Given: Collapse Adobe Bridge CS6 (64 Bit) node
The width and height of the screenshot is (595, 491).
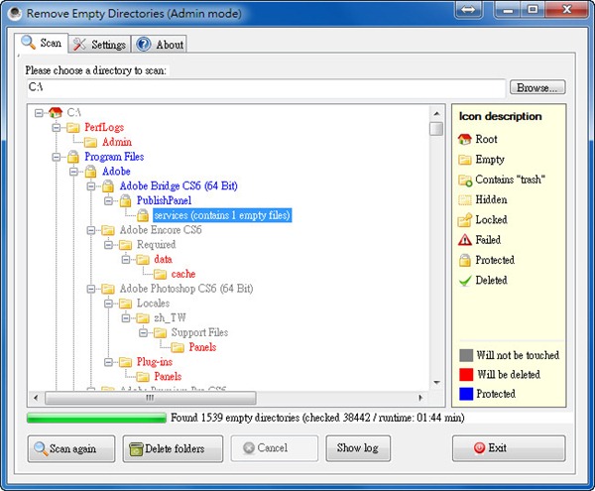Looking at the screenshot, I should click(x=91, y=186).
